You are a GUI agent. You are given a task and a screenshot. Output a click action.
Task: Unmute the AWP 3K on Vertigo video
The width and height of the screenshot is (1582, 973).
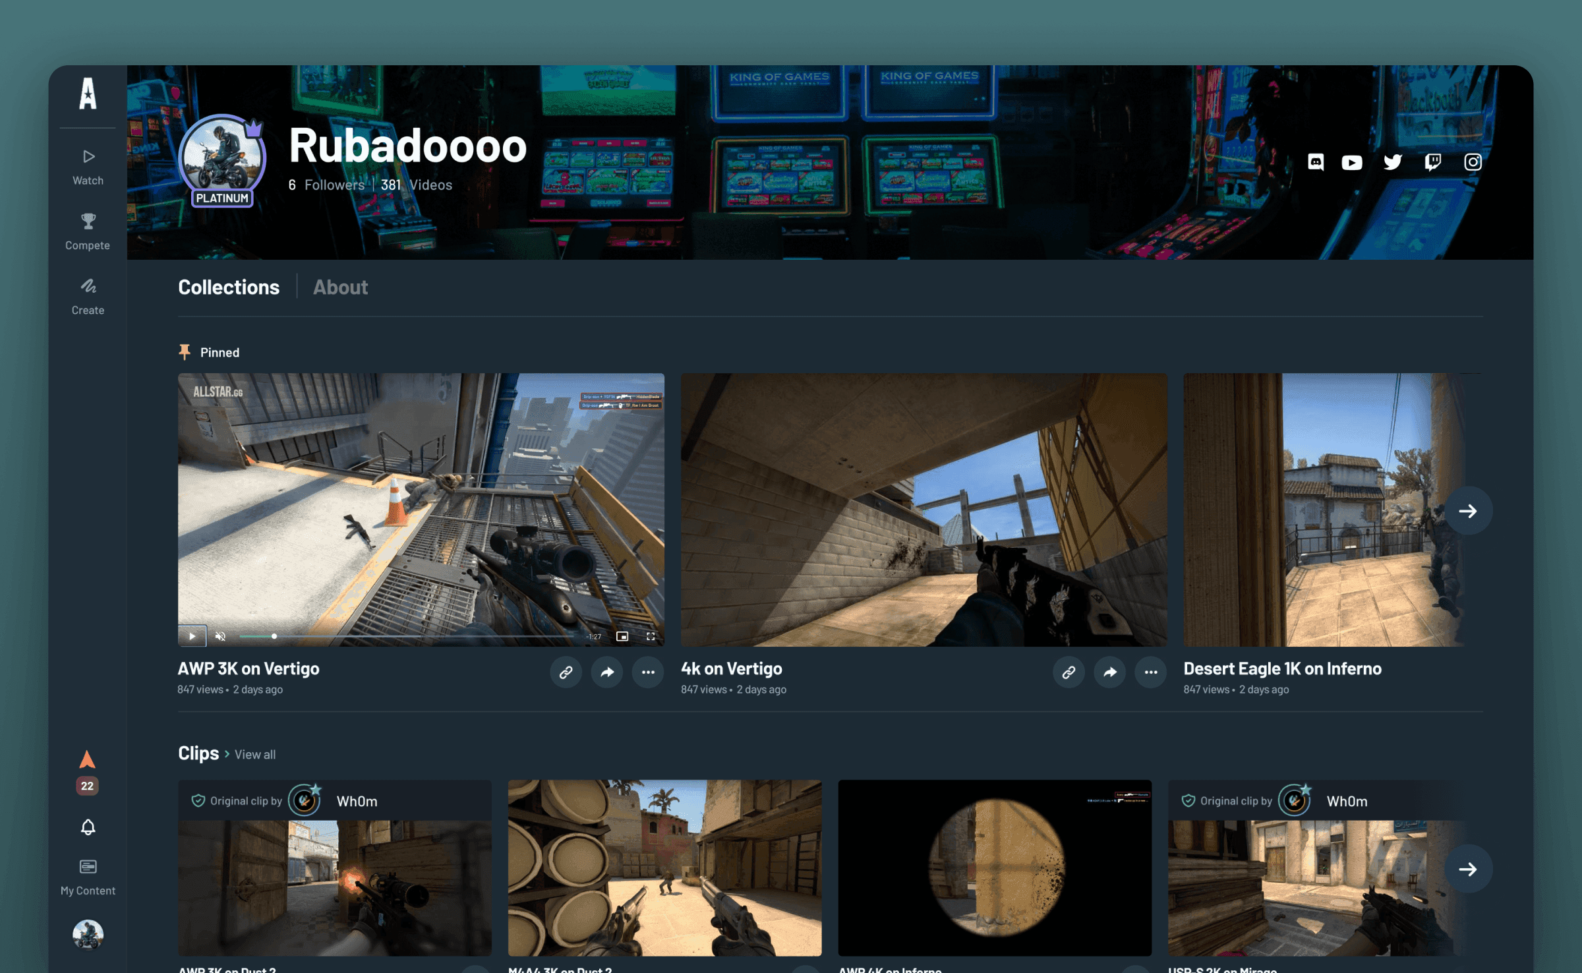click(221, 636)
